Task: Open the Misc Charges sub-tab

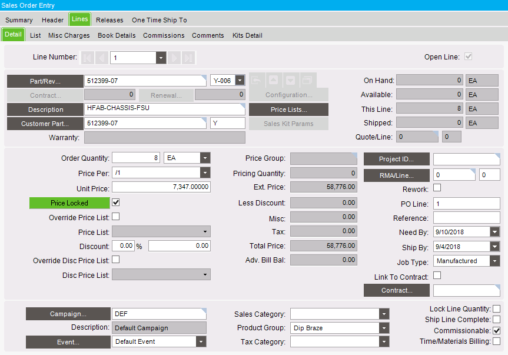Action: [69, 35]
